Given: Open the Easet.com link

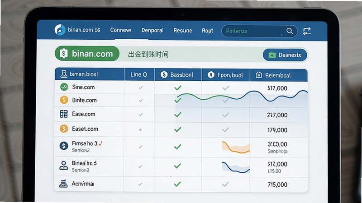Looking at the screenshot, I should [85, 129].
